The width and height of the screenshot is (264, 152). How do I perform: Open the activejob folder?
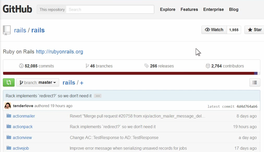(21, 148)
